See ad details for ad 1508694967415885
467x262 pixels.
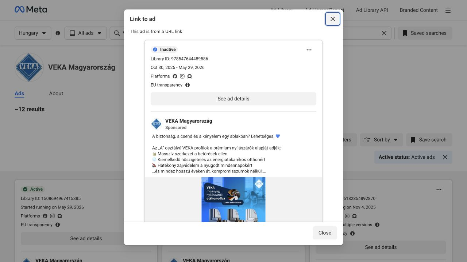click(86, 238)
